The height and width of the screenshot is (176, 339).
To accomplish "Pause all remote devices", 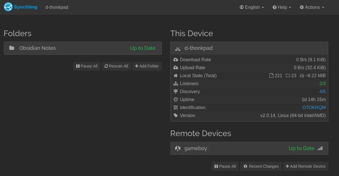I will point(225,166).
